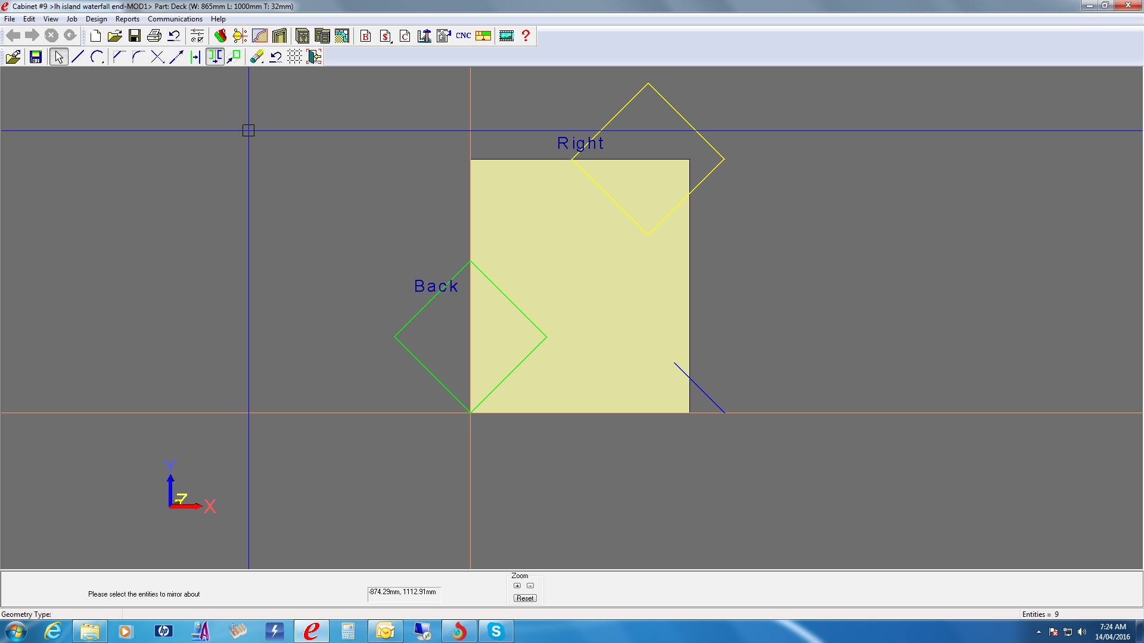Screen dimensions: 1144x643
Task: Toggle the Mirror tool button
Action: click(214, 57)
